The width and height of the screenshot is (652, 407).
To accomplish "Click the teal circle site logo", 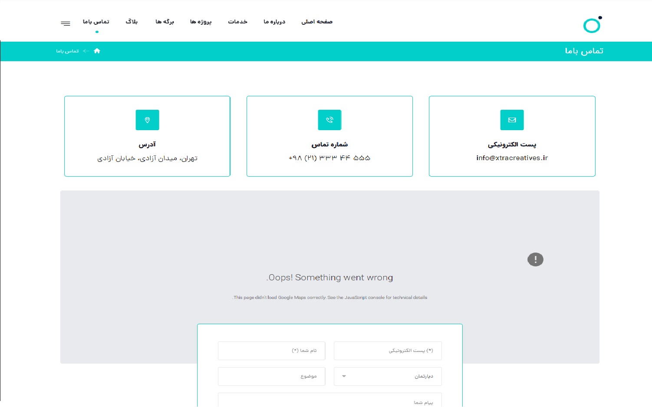I will point(592,25).
